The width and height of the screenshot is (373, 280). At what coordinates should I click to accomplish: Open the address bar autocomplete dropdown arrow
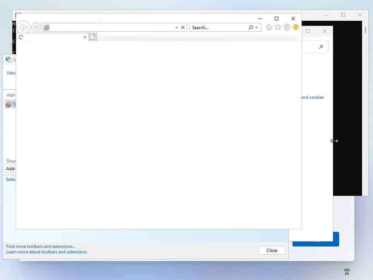[177, 28]
